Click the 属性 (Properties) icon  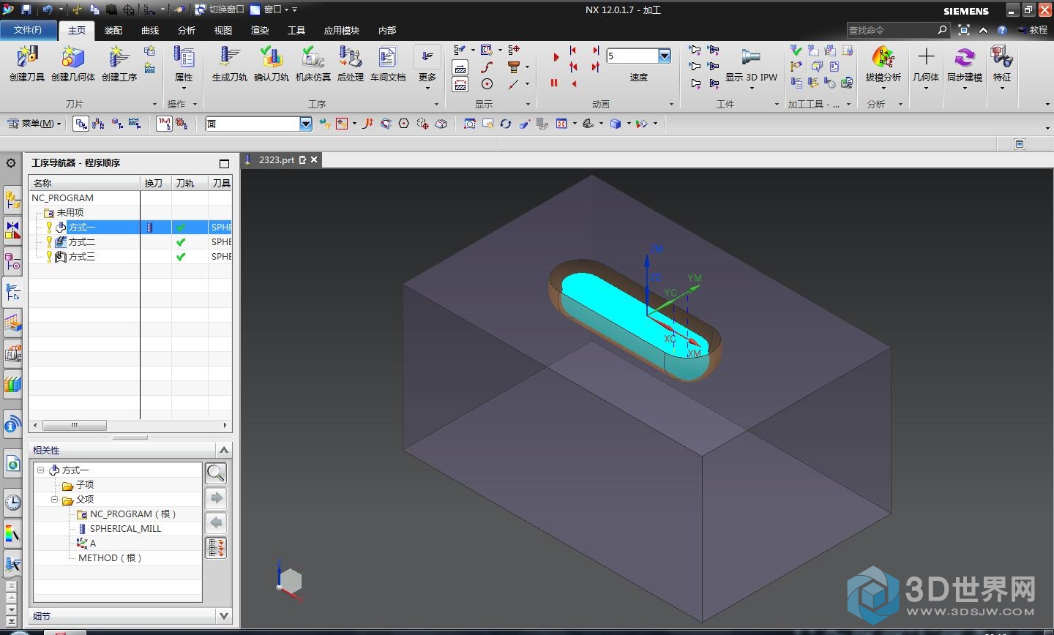pos(184,58)
